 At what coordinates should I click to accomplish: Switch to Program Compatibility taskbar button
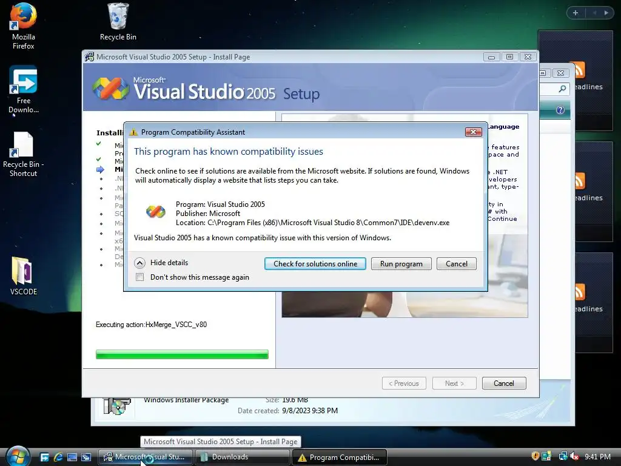(x=340, y=458)
